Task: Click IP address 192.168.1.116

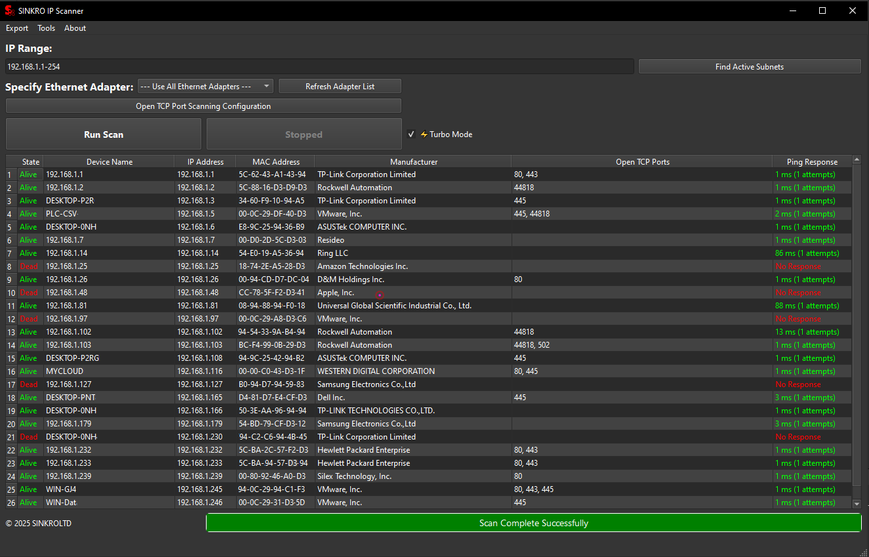Action: click(x=199, y=371)
